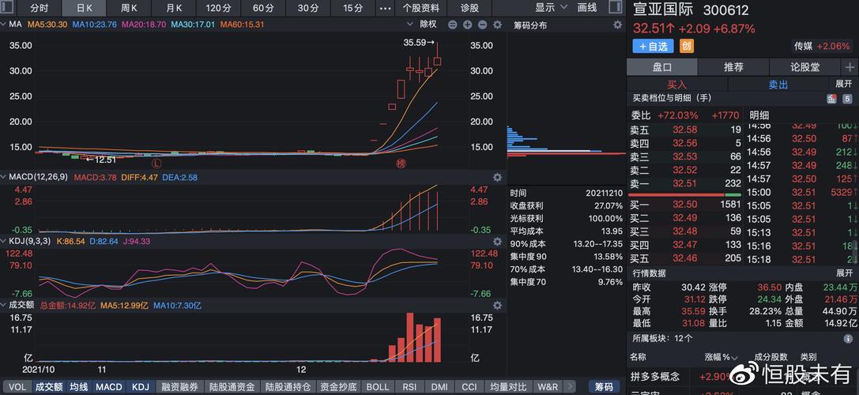Toggle the sidebar layout icon at top

[615, 8]
